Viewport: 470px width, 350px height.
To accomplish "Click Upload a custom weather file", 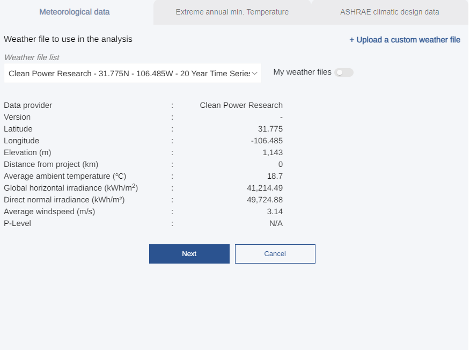I will [x=405, y=40].
